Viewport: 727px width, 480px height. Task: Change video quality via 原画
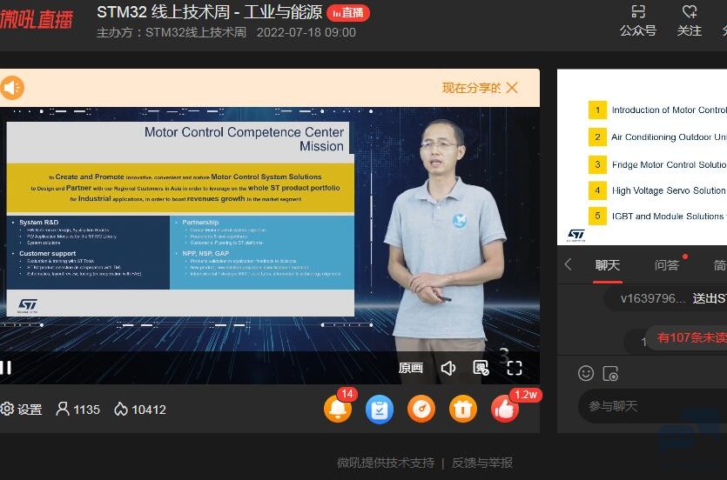pyautogui.click(x=410, y=368)
